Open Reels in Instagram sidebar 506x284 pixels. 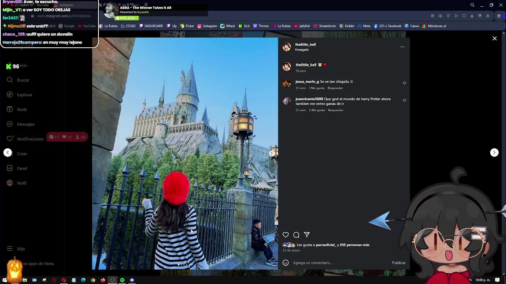pos(17,110)
